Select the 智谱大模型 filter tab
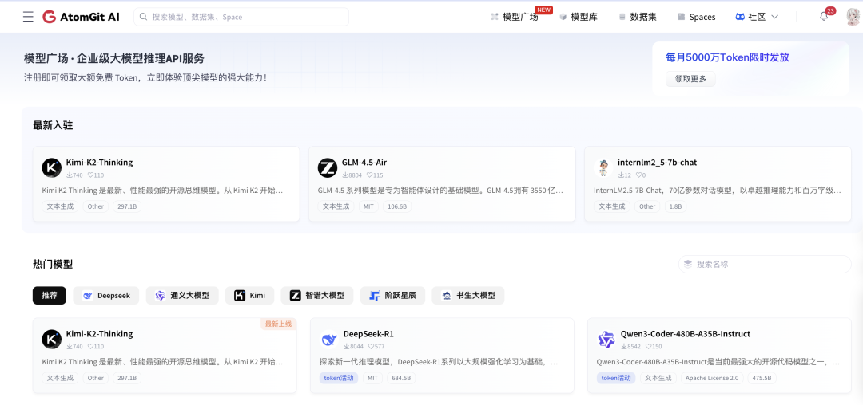Image resolution: width=863 pixels, height=405 pixels. coord(317,295)
